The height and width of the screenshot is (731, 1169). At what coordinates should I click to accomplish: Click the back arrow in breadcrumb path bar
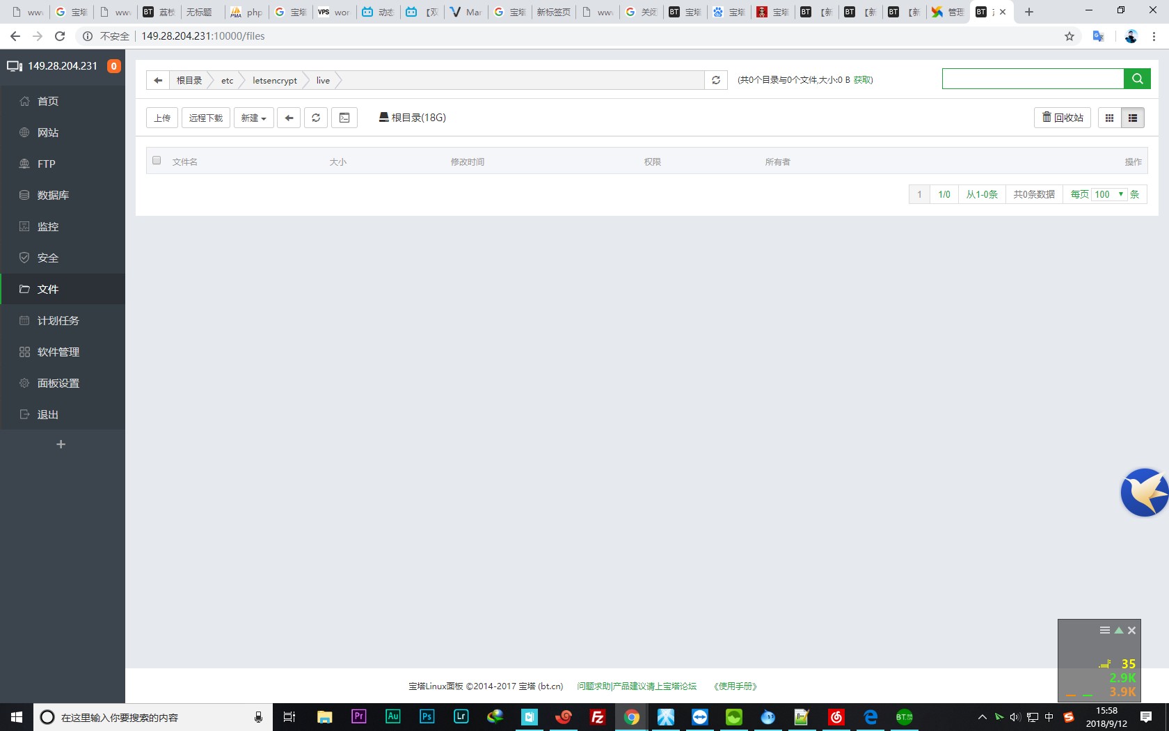(x=158, y=80)
